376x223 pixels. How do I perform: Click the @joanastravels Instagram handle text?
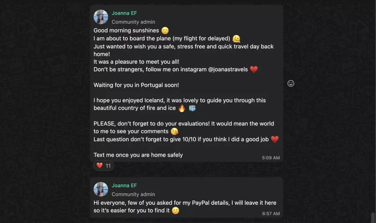pyautogui.click(x=228, y=70)
